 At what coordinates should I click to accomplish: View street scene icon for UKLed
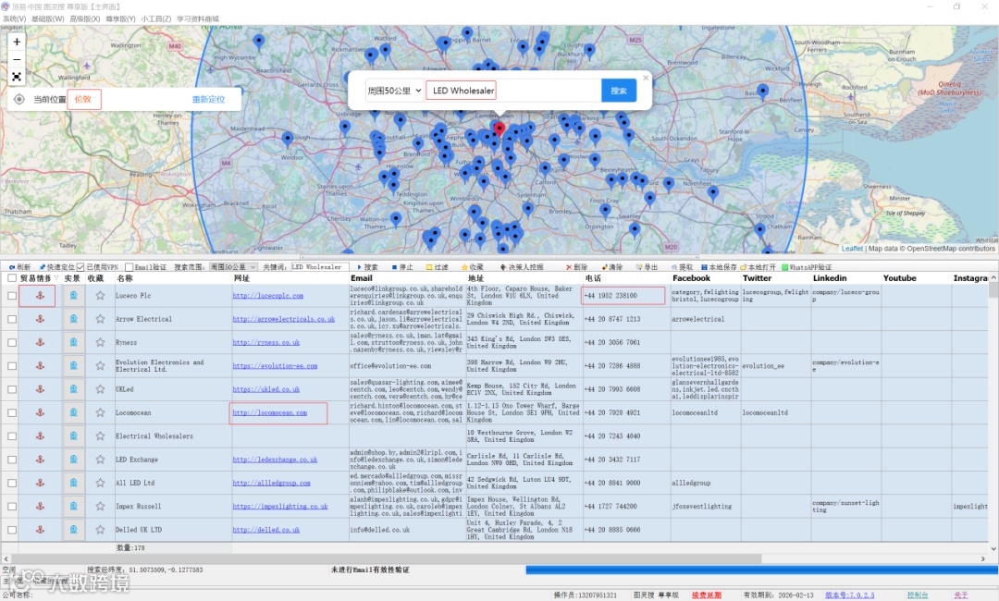(74, 389)
